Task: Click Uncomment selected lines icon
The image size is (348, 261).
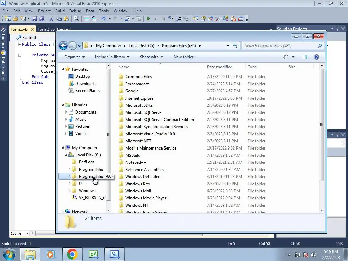Action: coord(94,19)
